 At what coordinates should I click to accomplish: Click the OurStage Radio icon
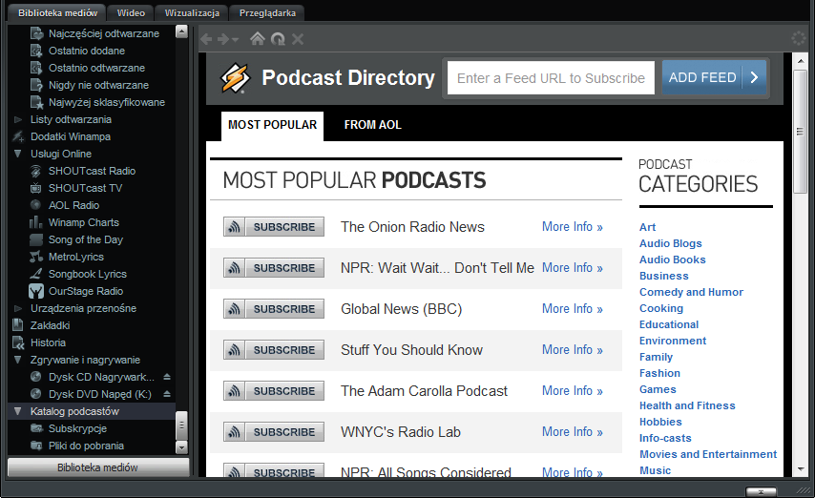[36, 291]
